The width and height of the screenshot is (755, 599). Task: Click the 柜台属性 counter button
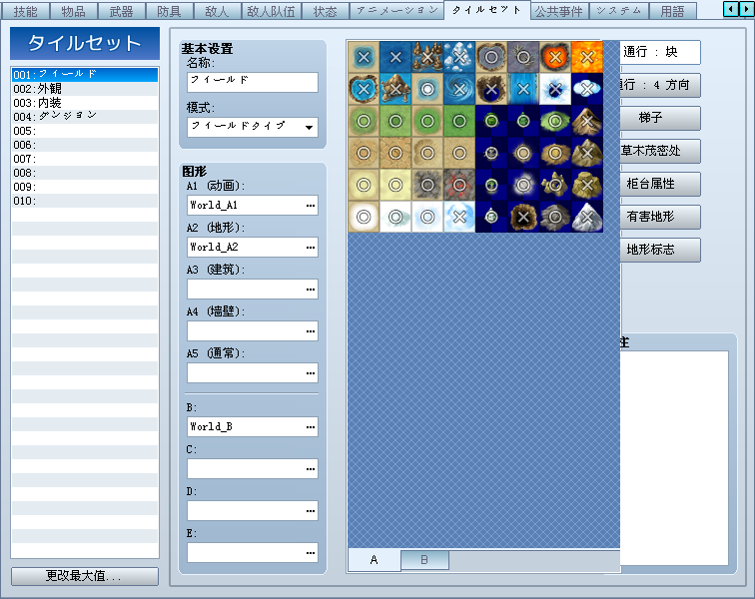tap(660, 184)
